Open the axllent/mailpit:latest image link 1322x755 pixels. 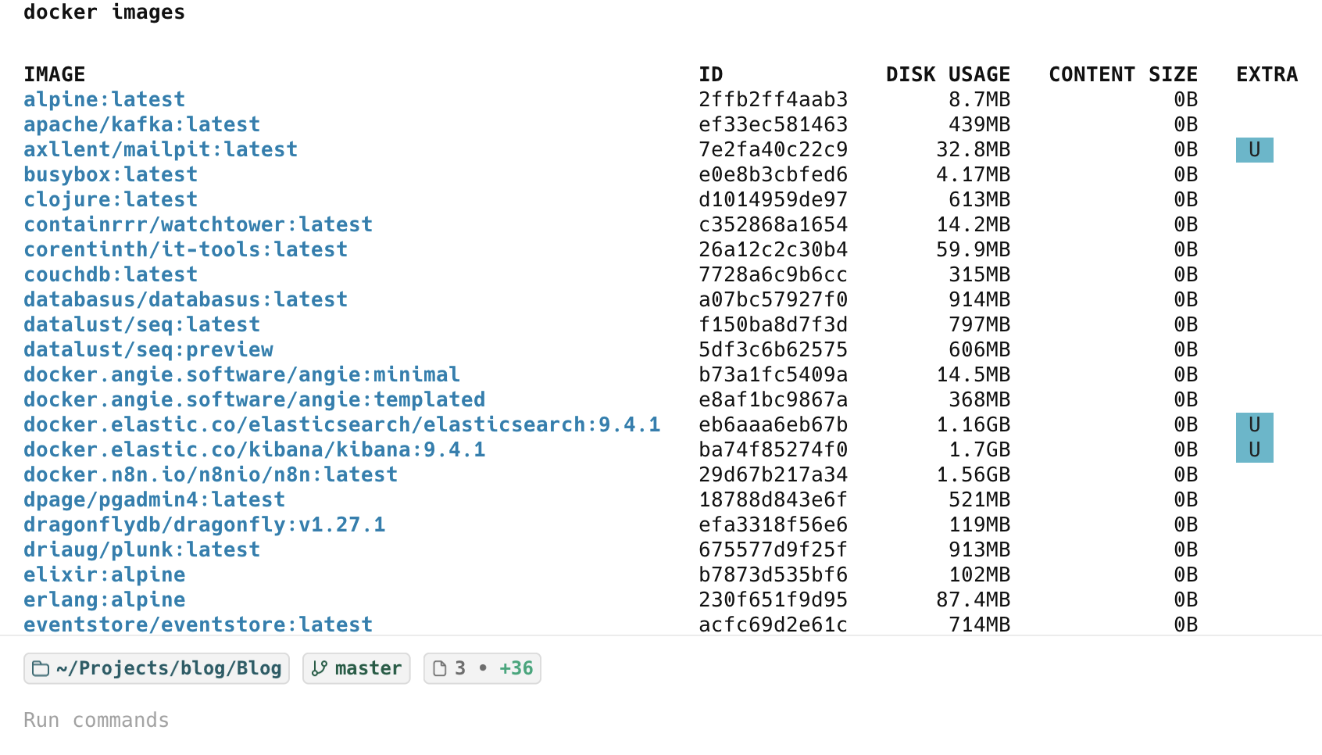[x=161, y=150]
